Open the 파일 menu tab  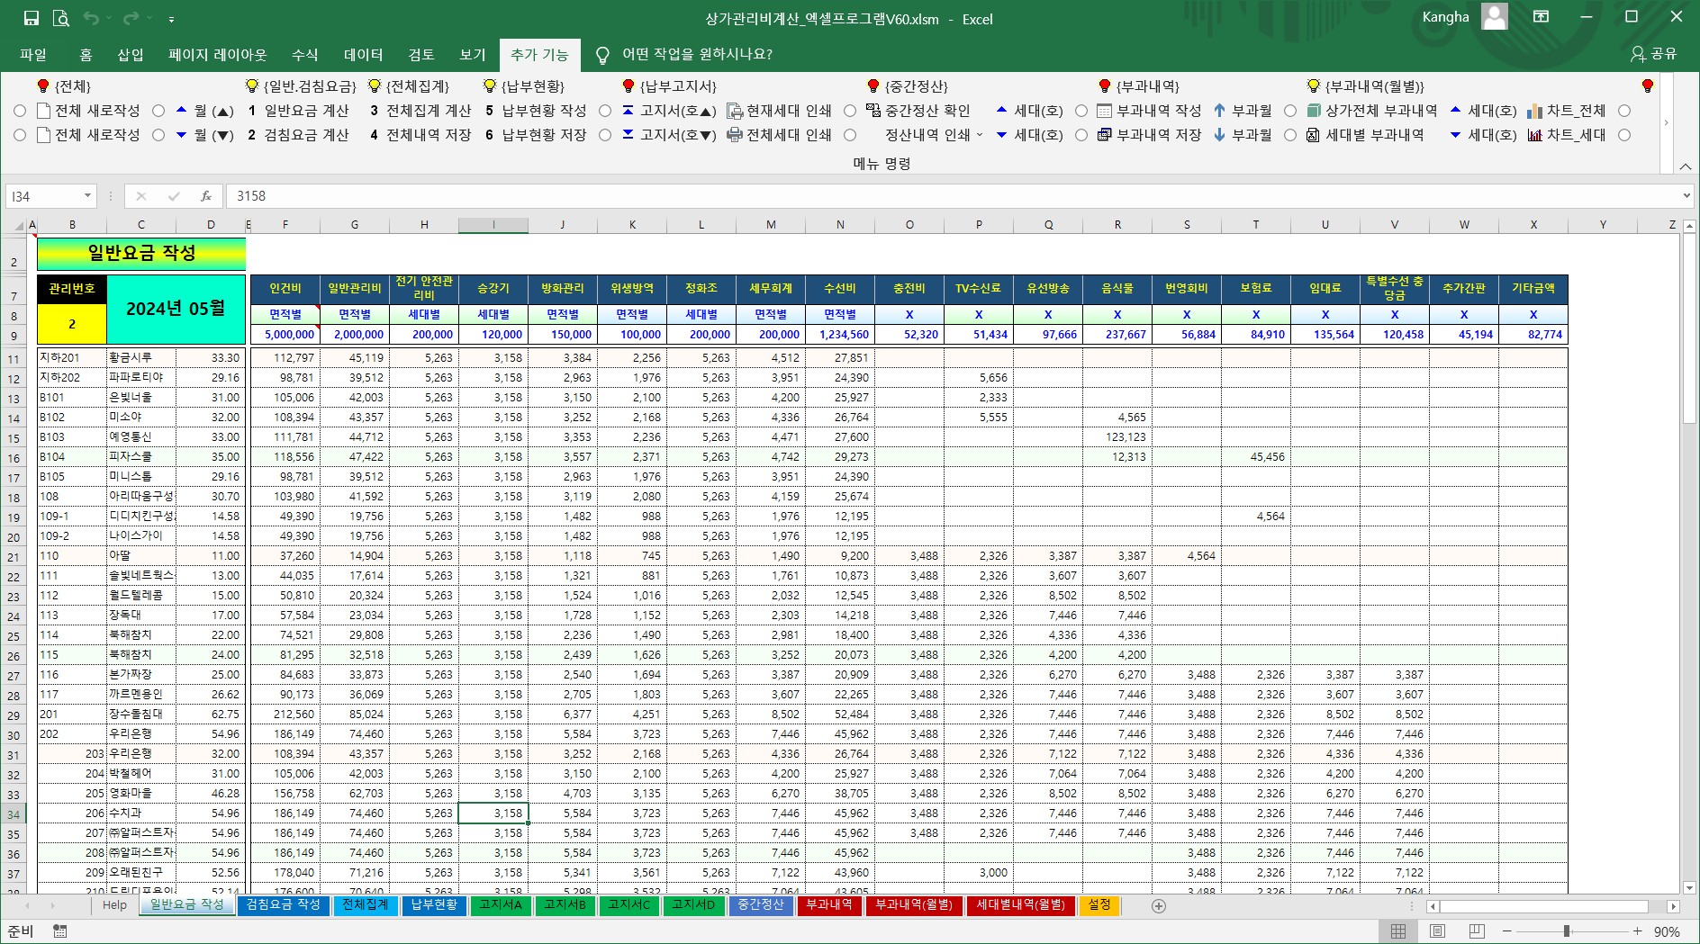tap(33, 55)
